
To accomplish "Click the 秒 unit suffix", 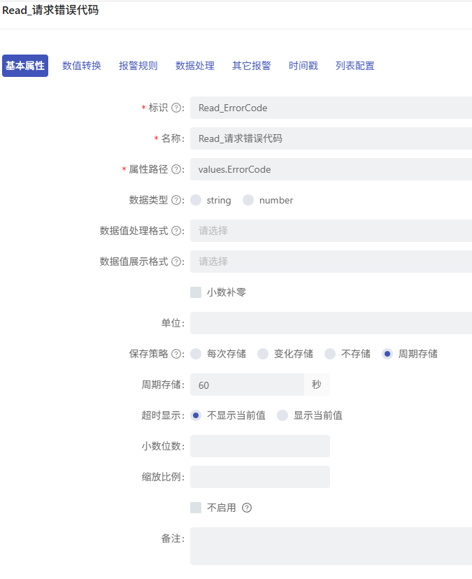I will [x=317, y=385].
